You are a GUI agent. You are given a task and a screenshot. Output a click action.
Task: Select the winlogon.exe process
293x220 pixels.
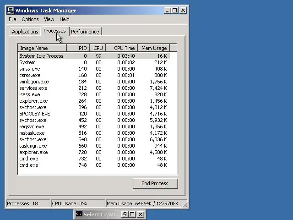(x=94, y=82)
